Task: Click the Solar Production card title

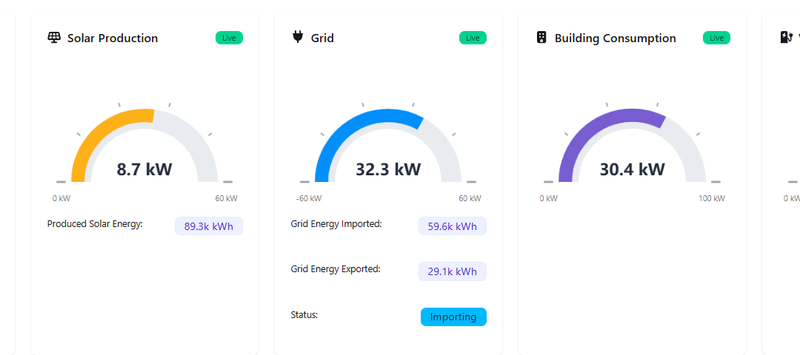Action: (113, 38)
